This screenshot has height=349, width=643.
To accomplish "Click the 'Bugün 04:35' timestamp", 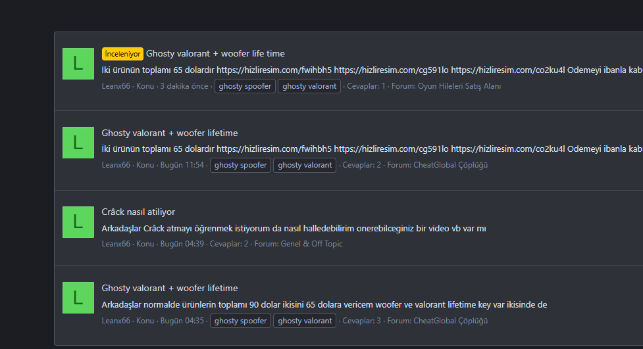I will click(x=182, y=321).
